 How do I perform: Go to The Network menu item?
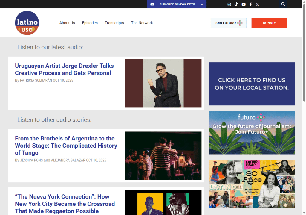tap(142, 23)
